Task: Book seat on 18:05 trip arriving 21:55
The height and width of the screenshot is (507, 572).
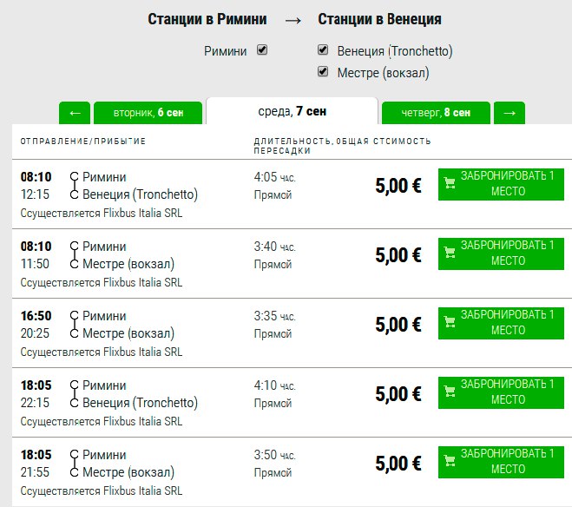Action: point(501,462)
